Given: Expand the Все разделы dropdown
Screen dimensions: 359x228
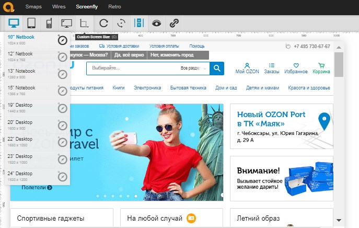Looking at the screenshot, I should [x=193, y=68].
